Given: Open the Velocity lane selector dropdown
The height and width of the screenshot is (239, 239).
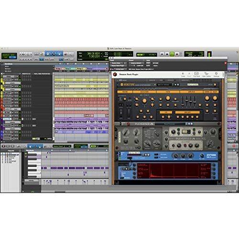Looking at the screenshot, I should click(x=31, y=181).
